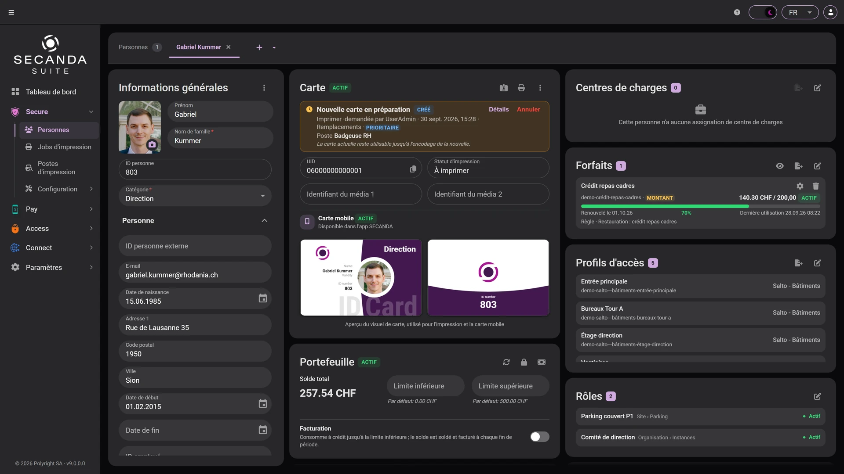Click the print icon in Carte header
Screen dimensions: 844x474
[x=521, y=88]
